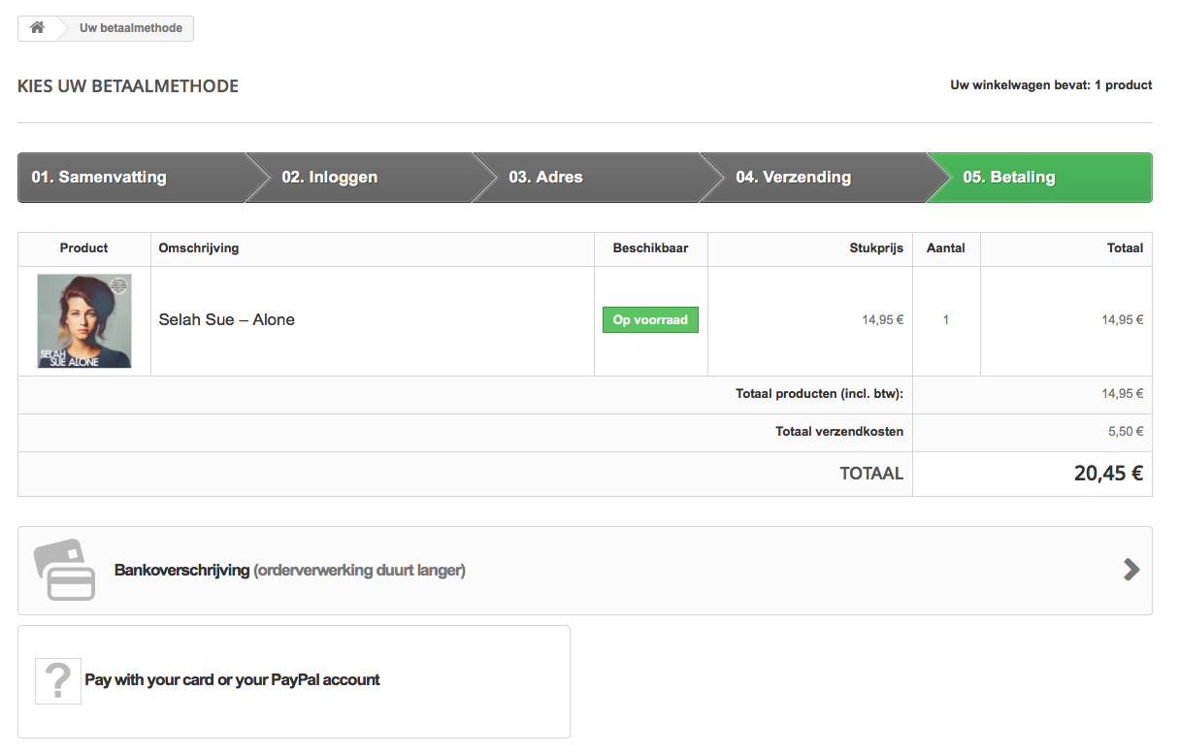The width and height of the screenshot is (1179, 756).
Task: Open the 02. Inloggen step
Action: click(330, 178)
